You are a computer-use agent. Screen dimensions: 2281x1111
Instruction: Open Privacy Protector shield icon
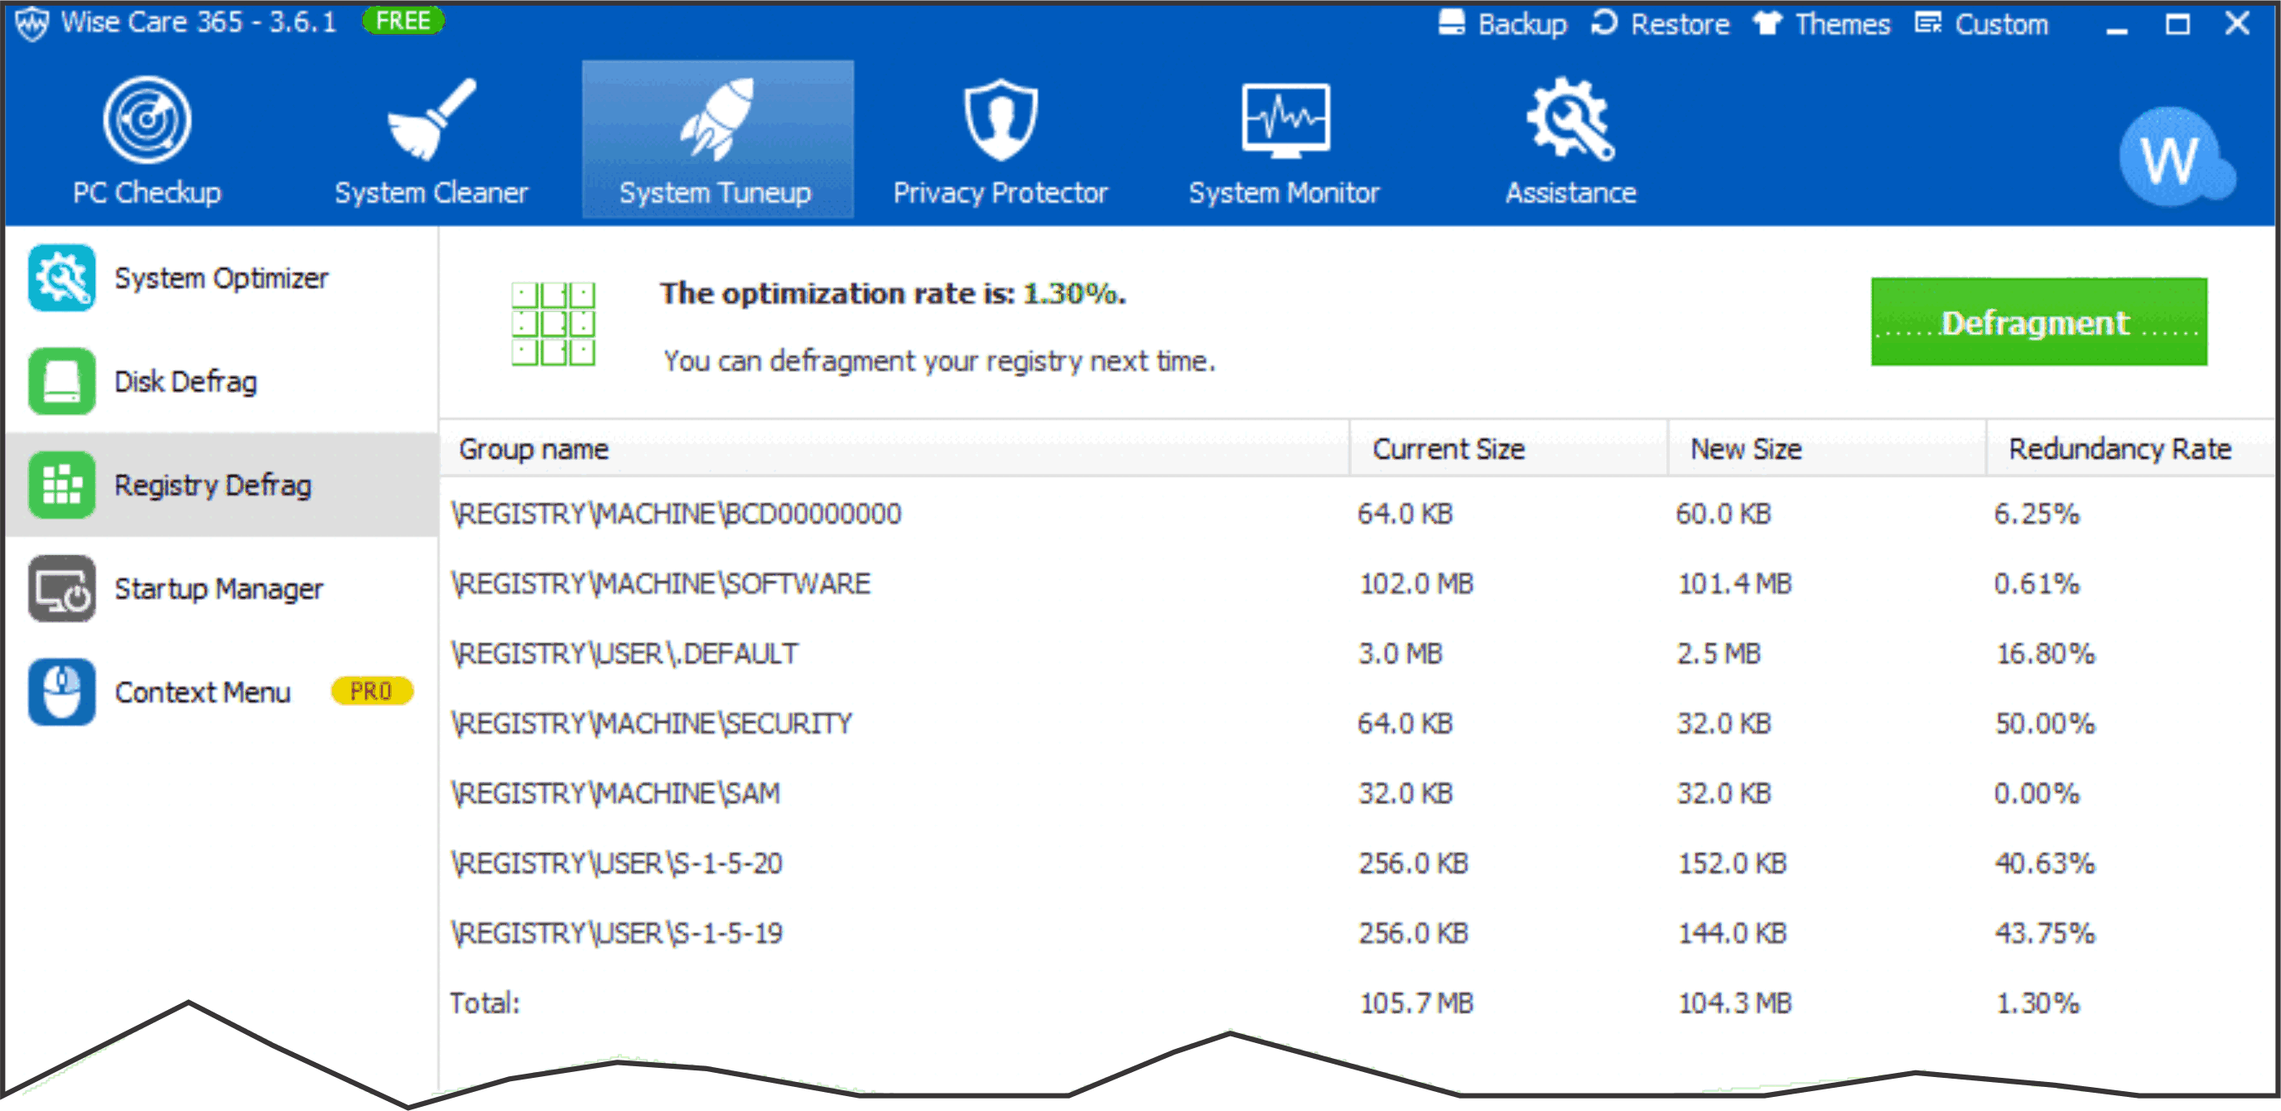pyautogui.click(x=1001, y=119)
